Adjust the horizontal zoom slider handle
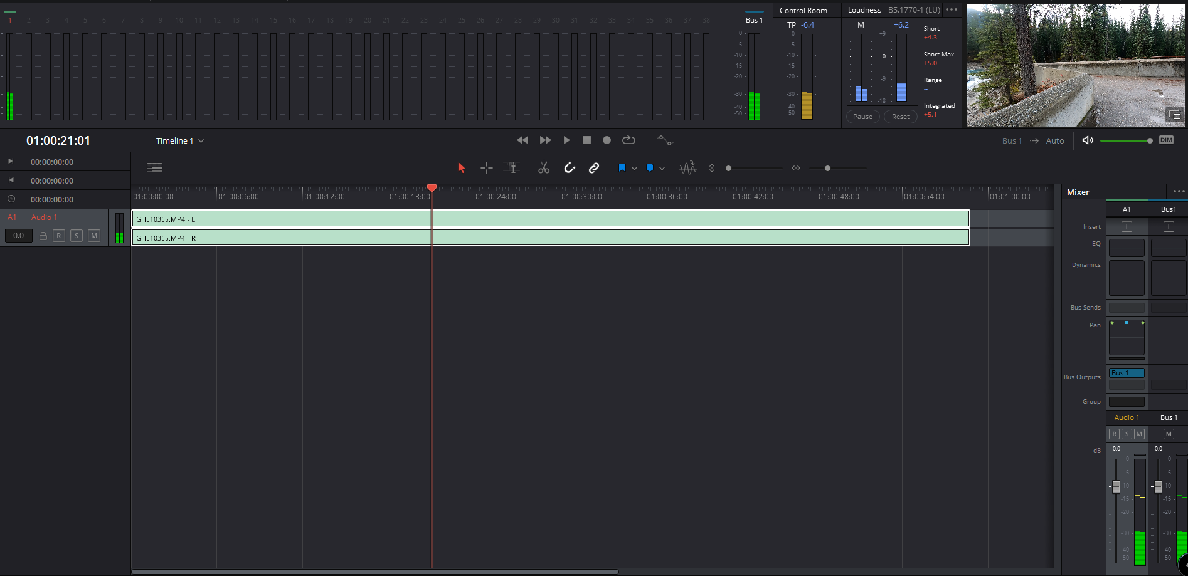 click(827, 168)
